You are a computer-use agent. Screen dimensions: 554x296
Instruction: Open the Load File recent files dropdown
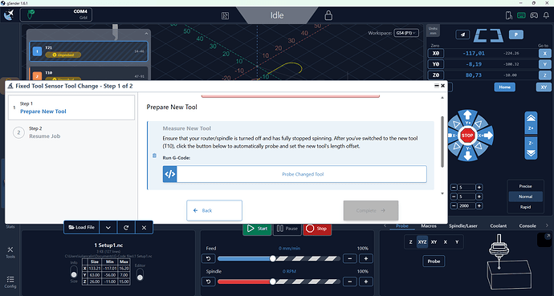click(108, 228)
